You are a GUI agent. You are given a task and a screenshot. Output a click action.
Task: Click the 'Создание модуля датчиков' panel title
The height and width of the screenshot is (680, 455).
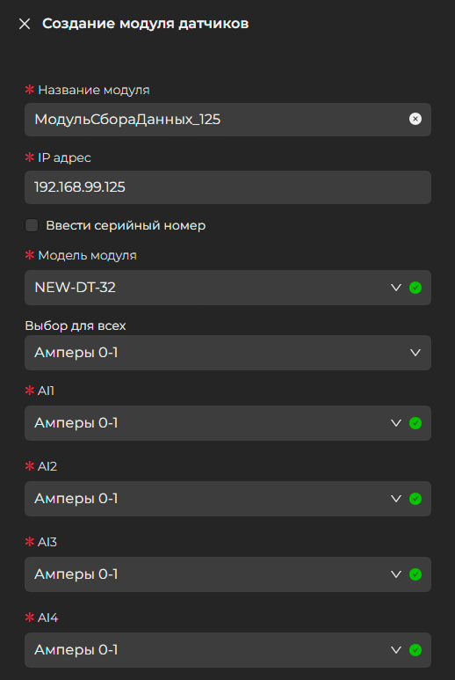[146, 24]
